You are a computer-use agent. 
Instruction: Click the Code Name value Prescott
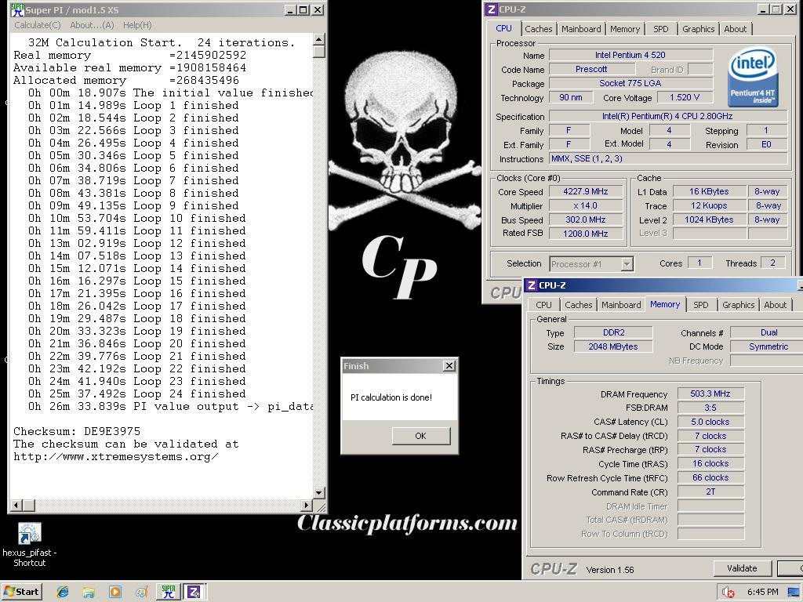coord(591,69)
